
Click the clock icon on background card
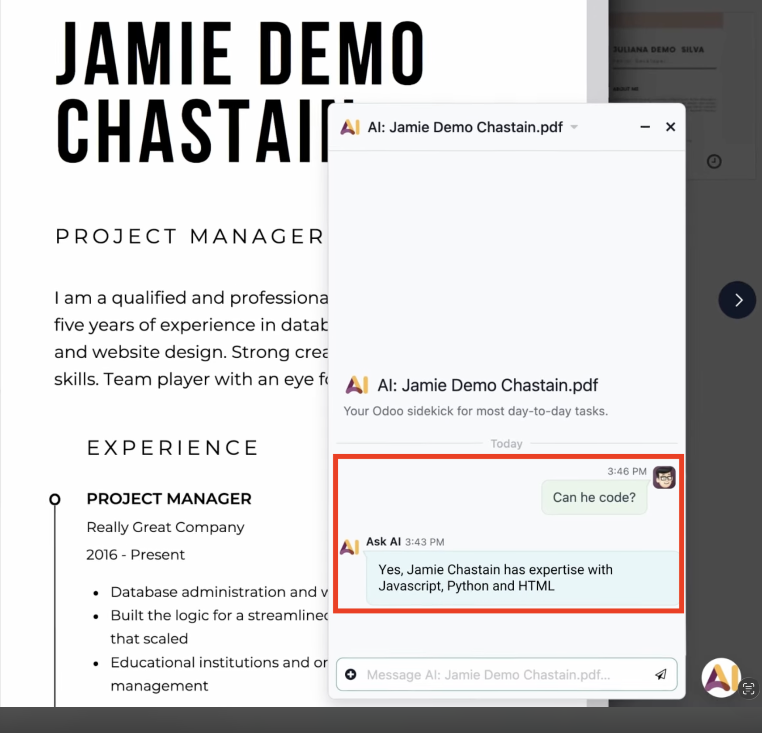[x=714, y=161]
